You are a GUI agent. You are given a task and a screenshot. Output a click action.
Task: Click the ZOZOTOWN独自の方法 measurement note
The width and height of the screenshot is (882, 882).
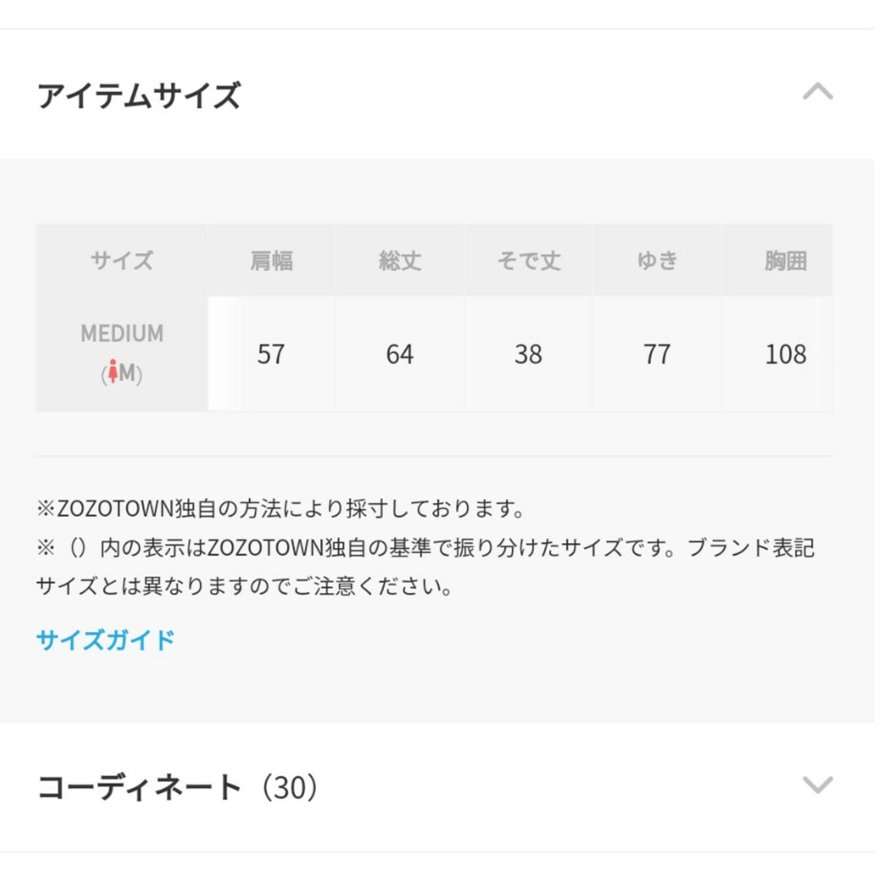[281, 509]
